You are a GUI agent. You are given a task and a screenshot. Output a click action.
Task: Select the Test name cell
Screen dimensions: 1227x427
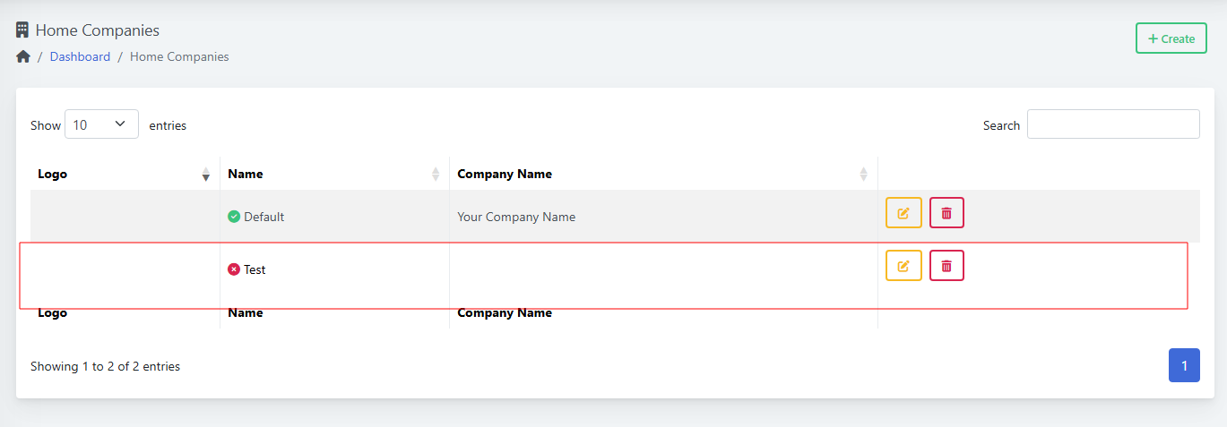pos(334,269)
